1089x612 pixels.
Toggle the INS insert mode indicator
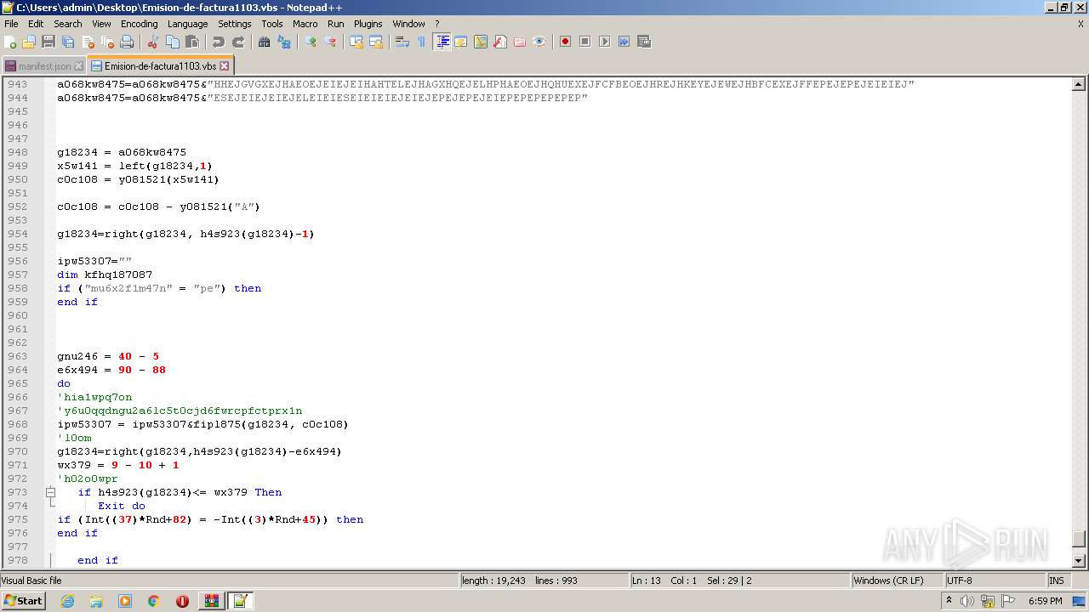(1057, 581)
